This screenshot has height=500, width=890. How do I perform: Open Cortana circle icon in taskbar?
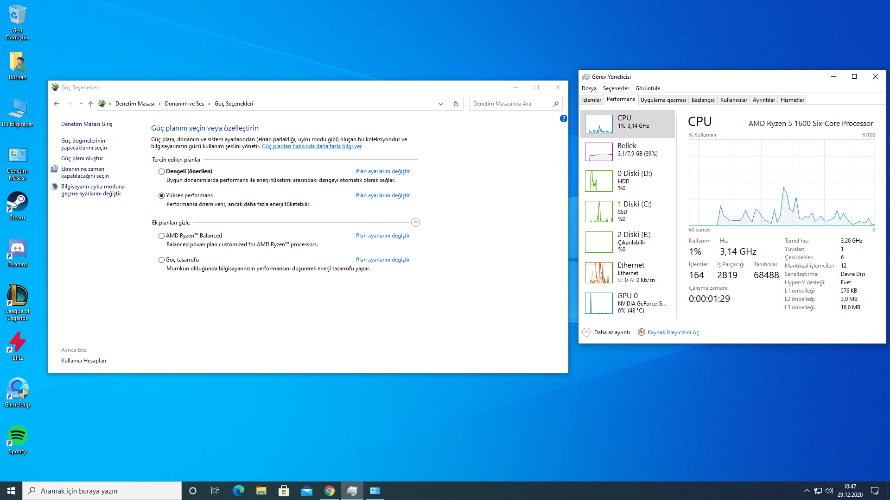click(193, 491)
